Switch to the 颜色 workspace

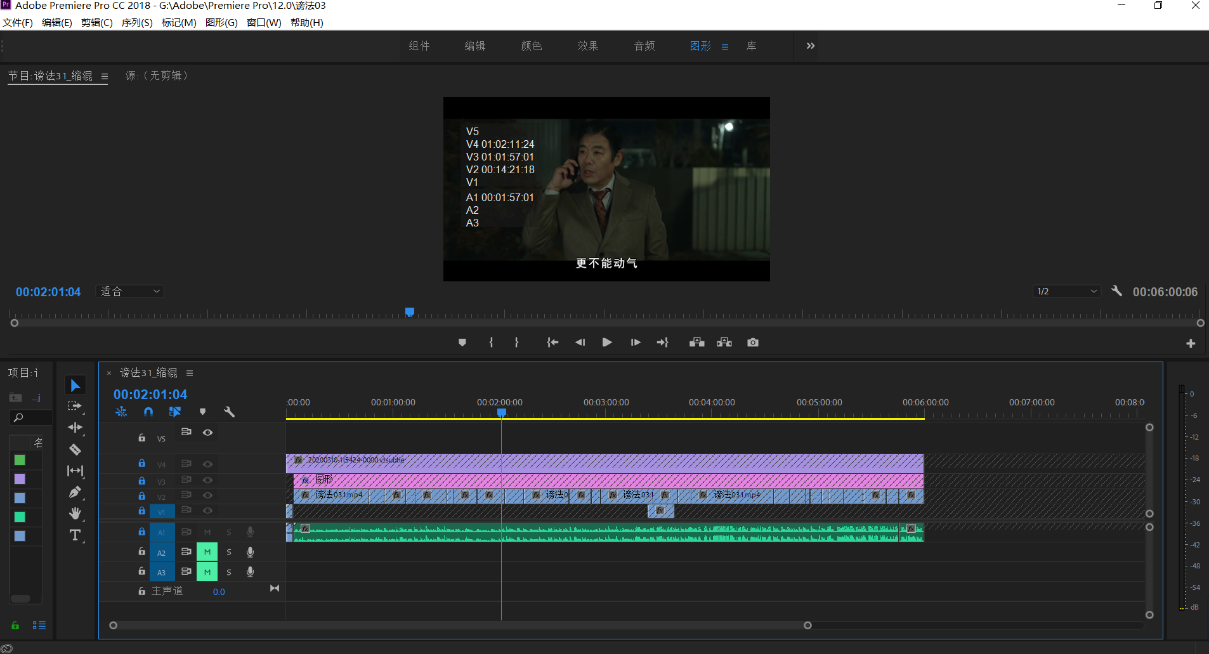(532, 46)
